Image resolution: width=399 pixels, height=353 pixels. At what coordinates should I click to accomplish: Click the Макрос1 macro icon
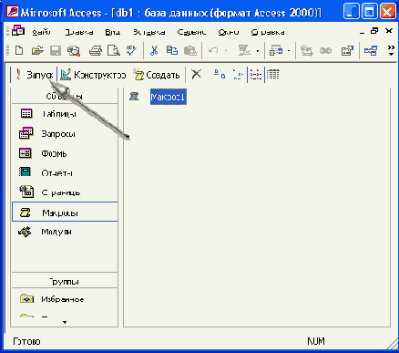[134, 97]
